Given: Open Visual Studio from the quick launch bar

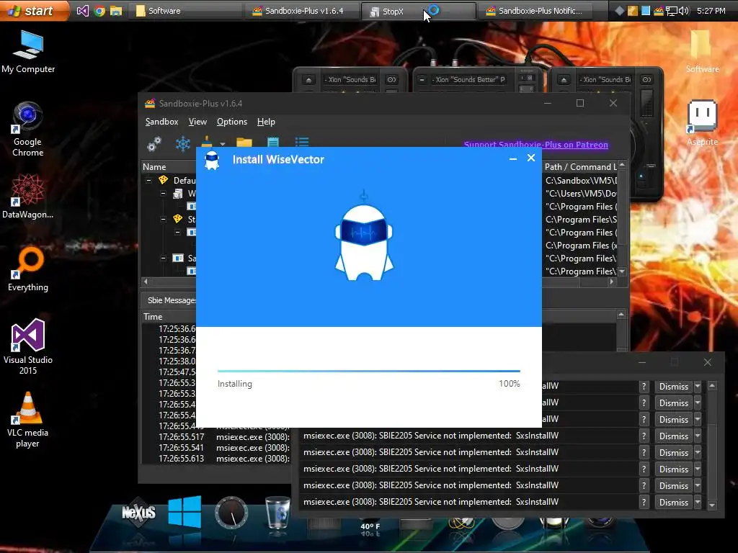Looking at the screenshot, I should [x=83, y=11].
